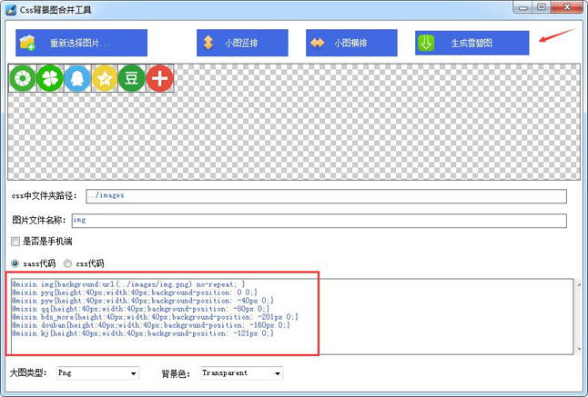Select the sass代码 radio option

(15, 264)
